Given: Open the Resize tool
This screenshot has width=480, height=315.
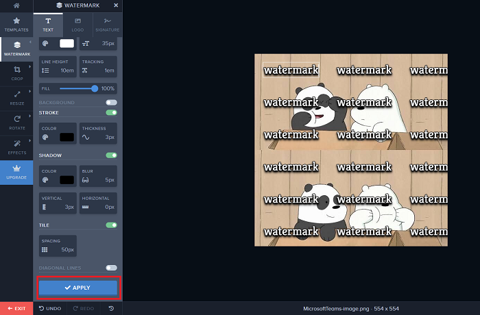Looking at the screenshot, I should point(17,98).
